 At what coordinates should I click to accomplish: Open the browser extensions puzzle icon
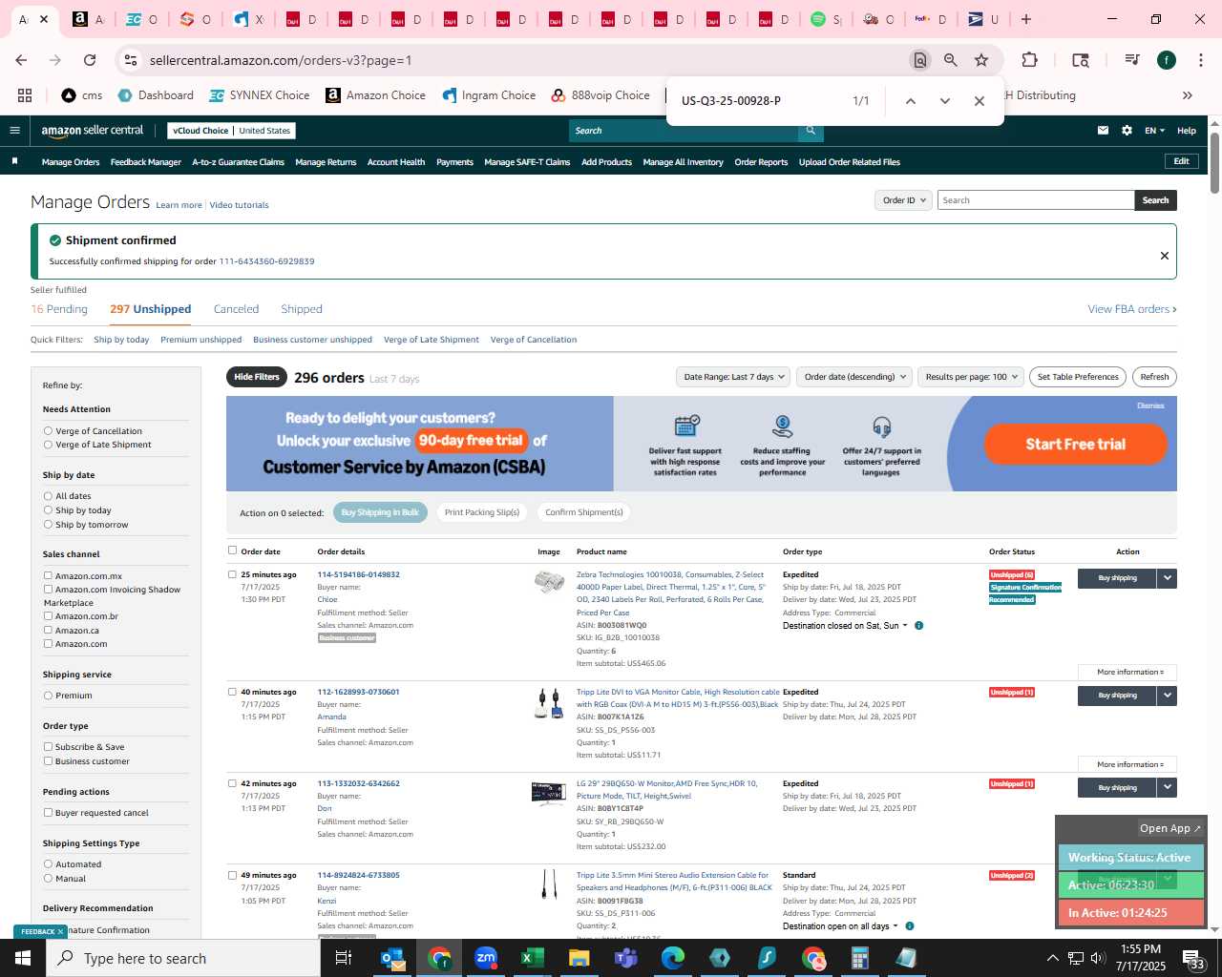point(1029,60)
